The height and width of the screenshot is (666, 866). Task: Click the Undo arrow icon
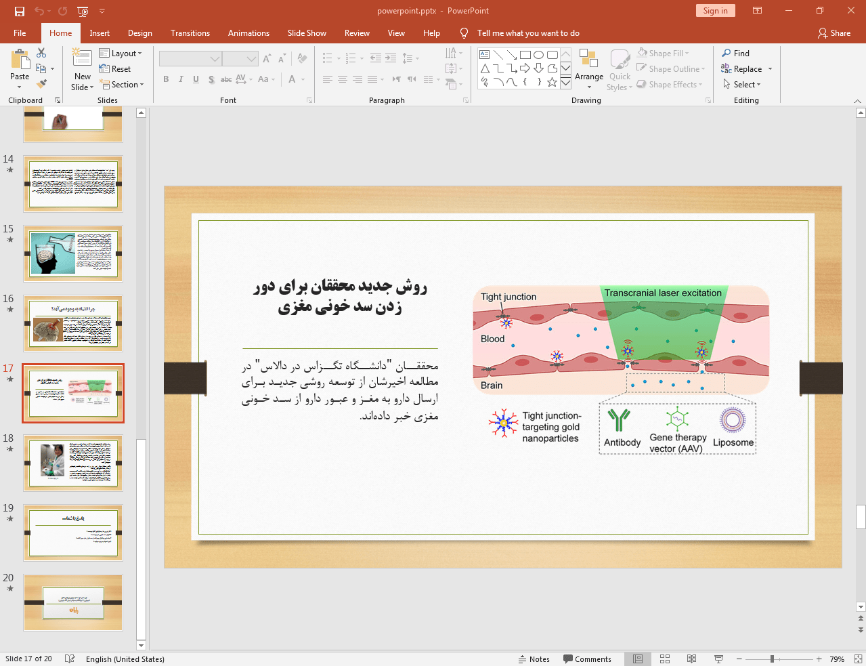(39, 11)
